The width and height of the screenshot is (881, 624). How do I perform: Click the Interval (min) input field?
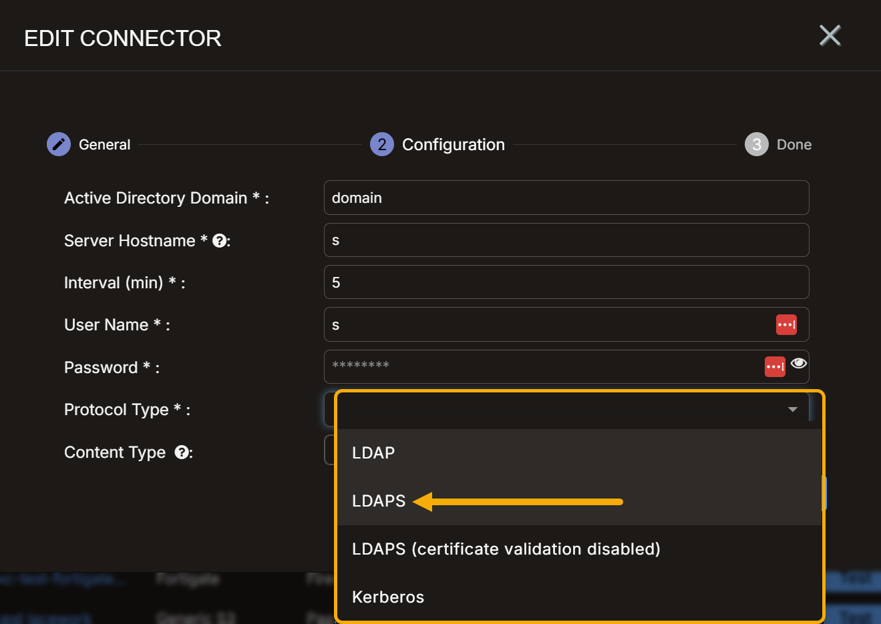(x=566, y=282)
